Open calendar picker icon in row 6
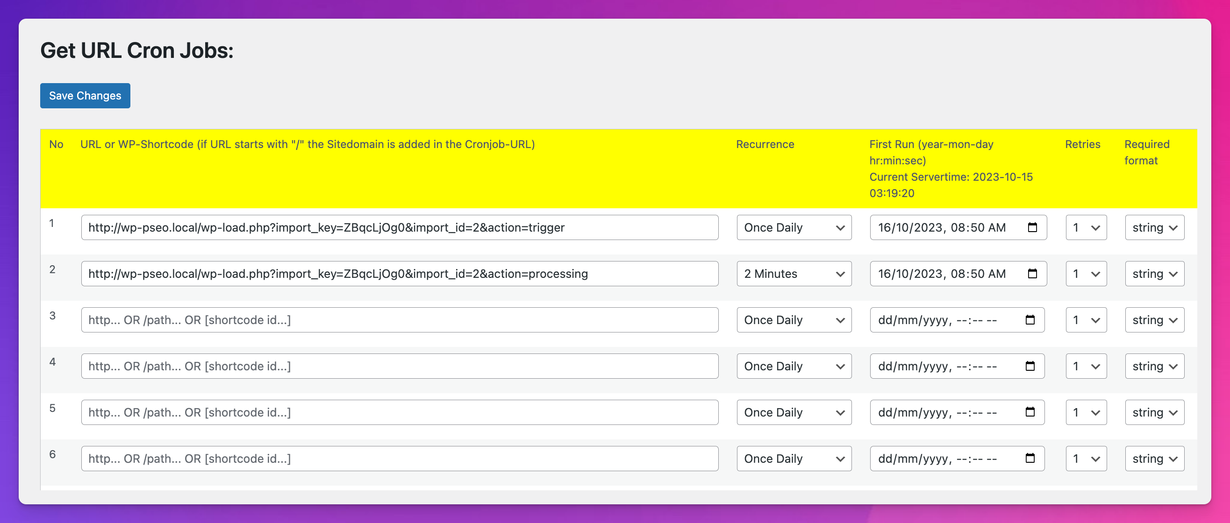1230x523 pixels. (1030, 459)
